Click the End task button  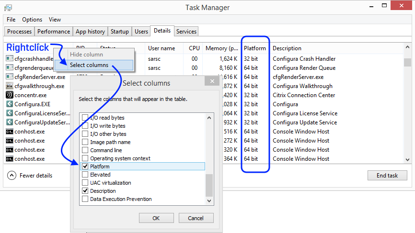pos(387,176)
